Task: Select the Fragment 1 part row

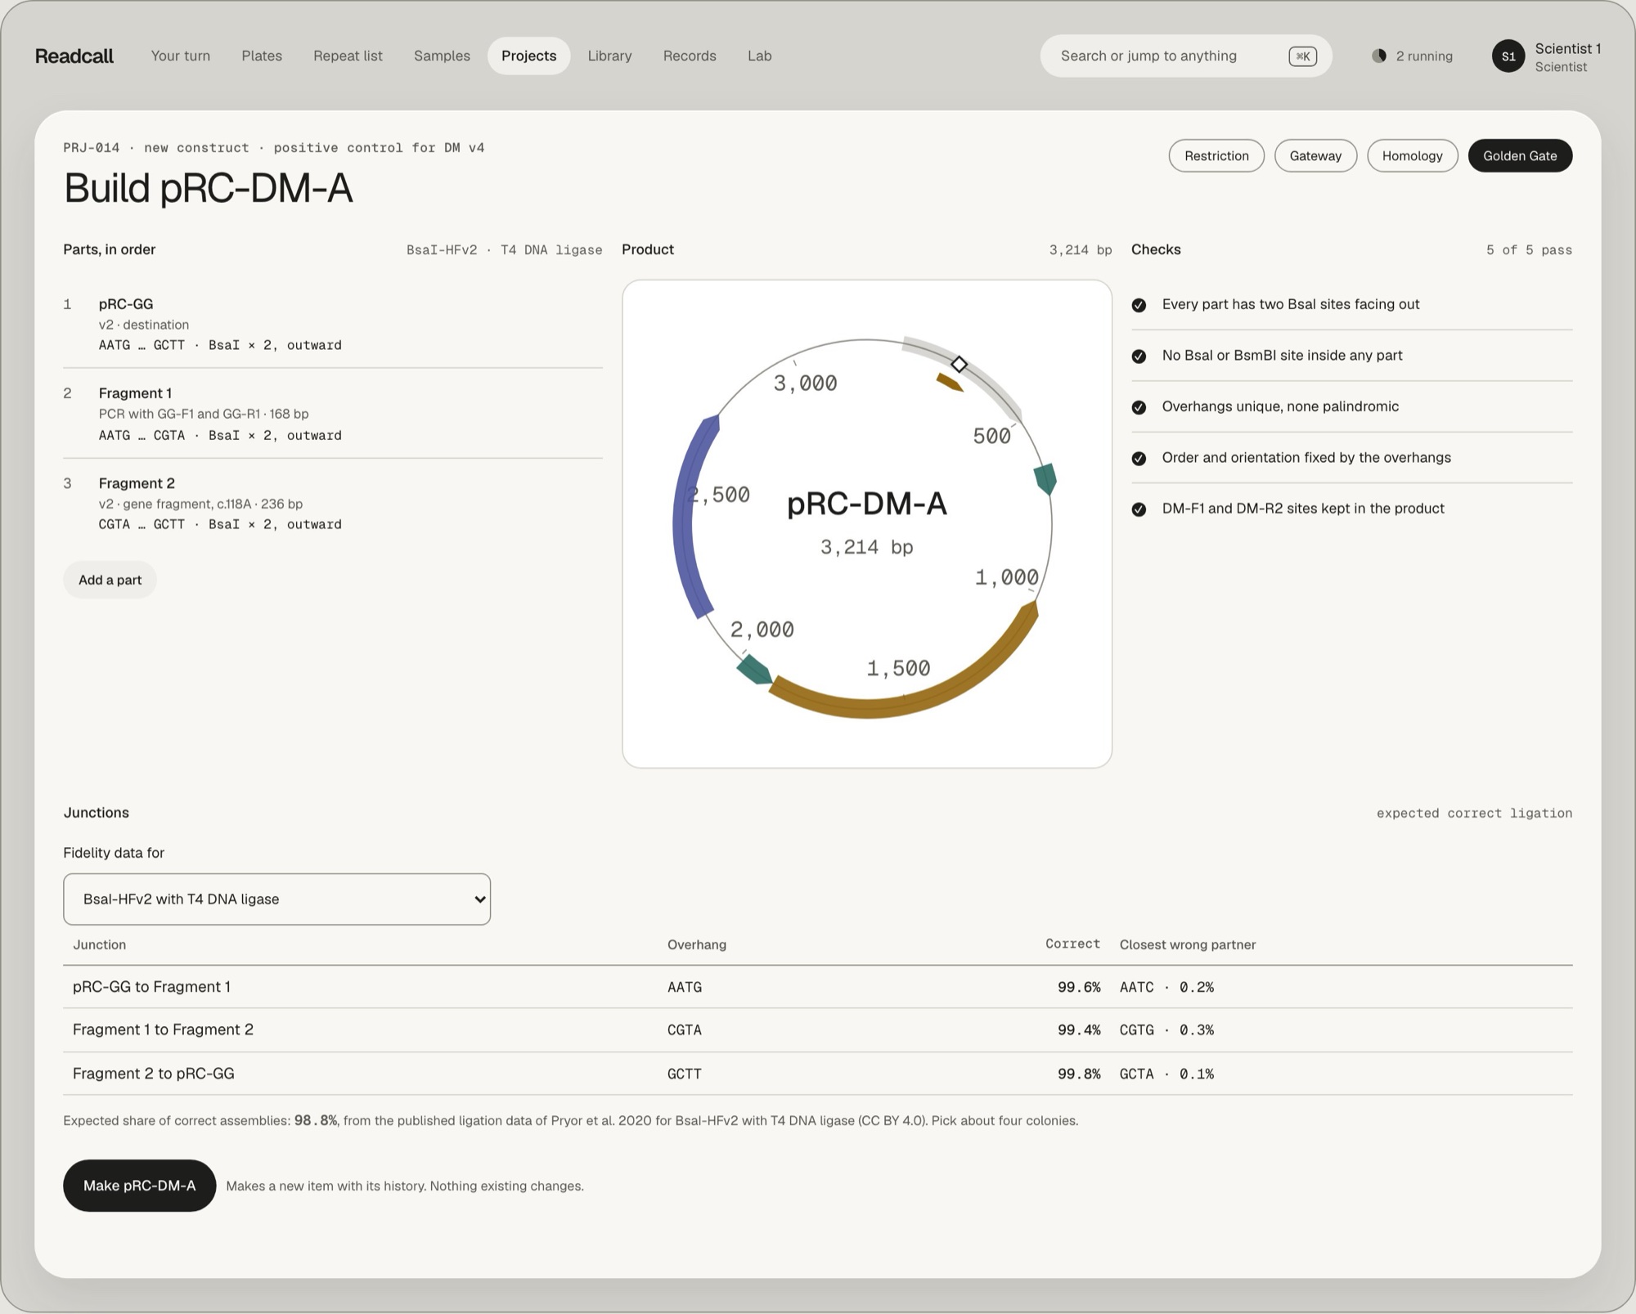Action: tap(333, 413)
